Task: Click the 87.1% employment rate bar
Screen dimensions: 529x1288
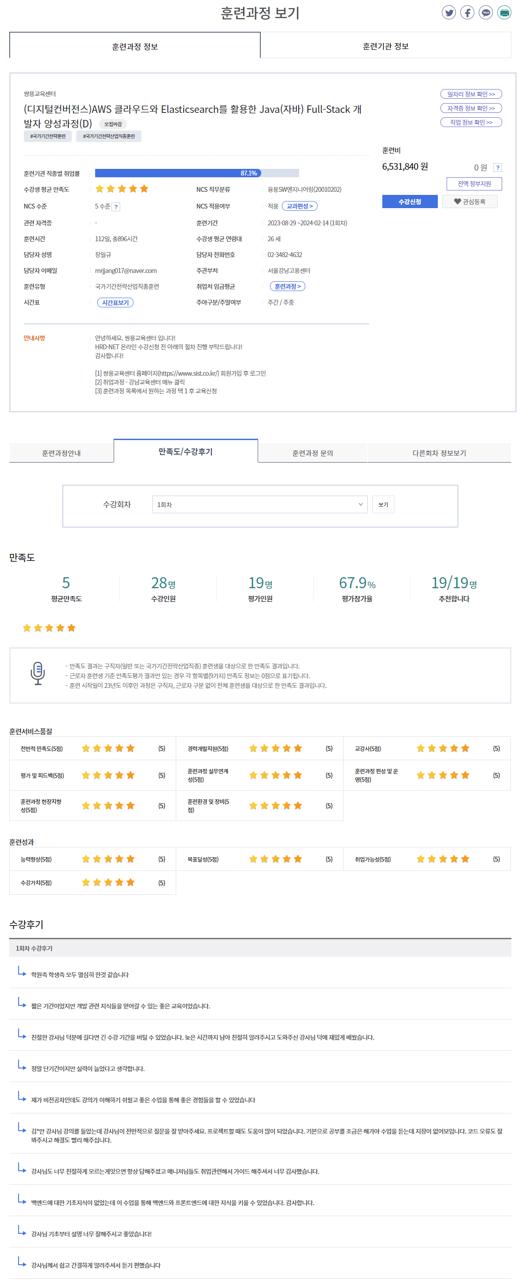Action: (x=196, y=173)
